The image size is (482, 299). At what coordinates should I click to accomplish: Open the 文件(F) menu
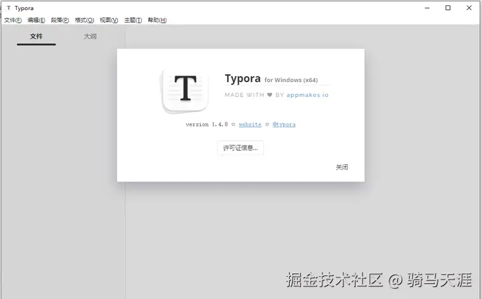tap(13, 20)
